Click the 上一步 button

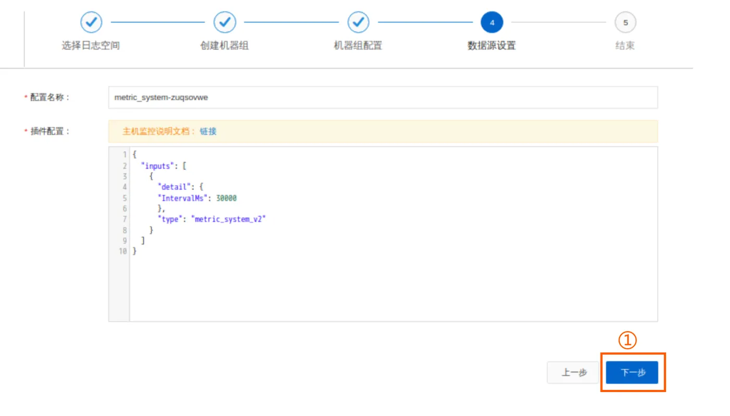pos(573,373)
